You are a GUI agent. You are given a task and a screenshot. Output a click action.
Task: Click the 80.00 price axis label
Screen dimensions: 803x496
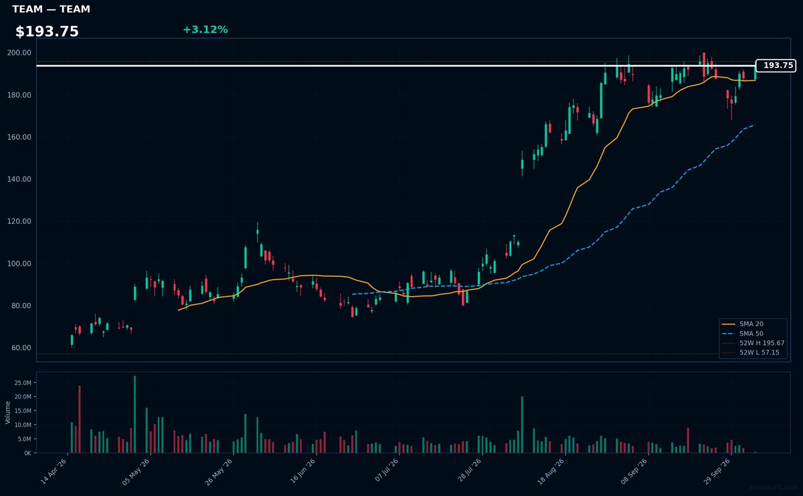tap(21, 305)
